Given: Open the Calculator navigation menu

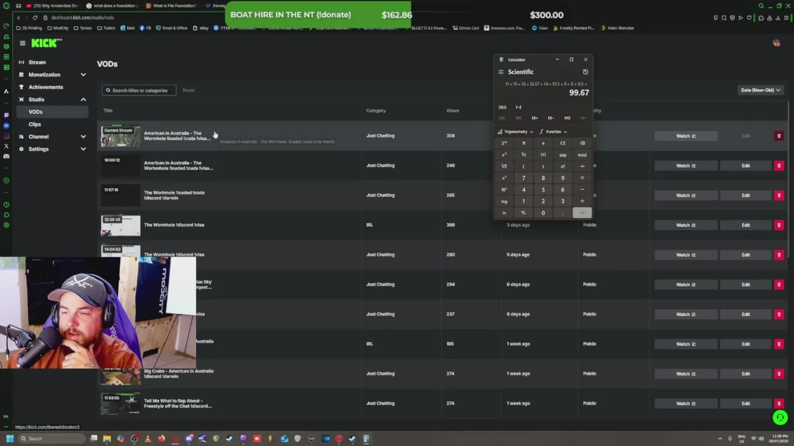Looking at the screenshot, I should [501, 72].
